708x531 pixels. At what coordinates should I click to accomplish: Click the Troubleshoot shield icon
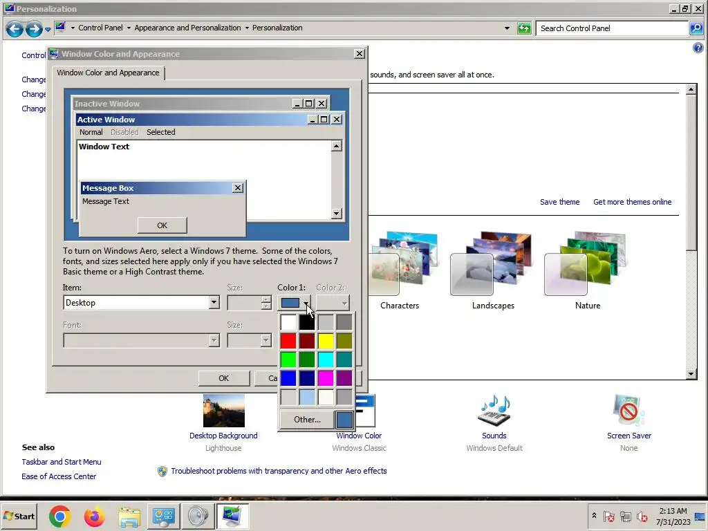(x=162, y=472)
